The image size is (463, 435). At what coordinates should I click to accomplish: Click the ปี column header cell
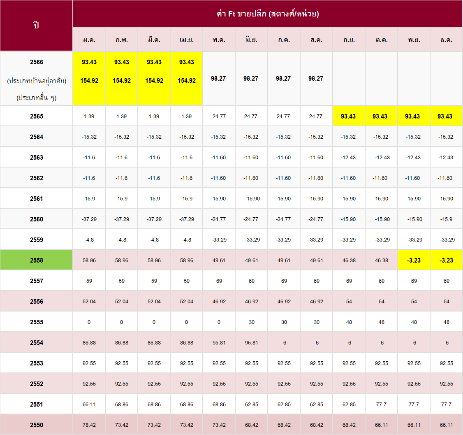36,26
